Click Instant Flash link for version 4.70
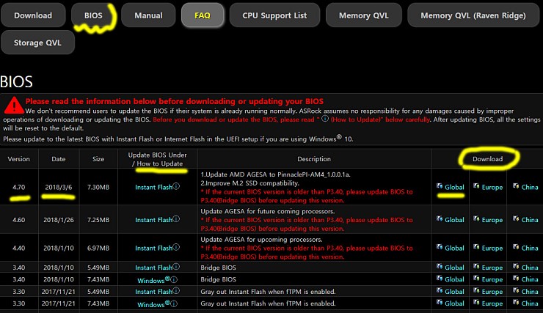543x313 pixels. click(153, 187)
